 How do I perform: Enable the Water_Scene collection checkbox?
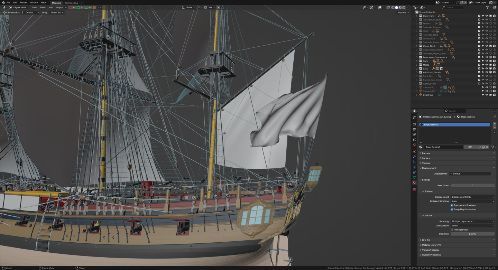(479, 84)
